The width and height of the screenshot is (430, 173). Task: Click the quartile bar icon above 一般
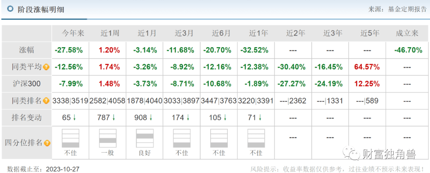coord(107,138)
